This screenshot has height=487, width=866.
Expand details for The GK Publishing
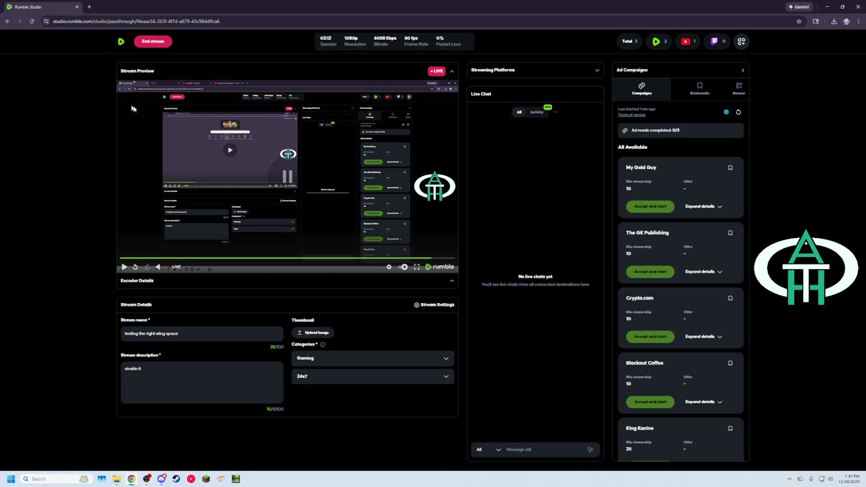coord(704,272)
